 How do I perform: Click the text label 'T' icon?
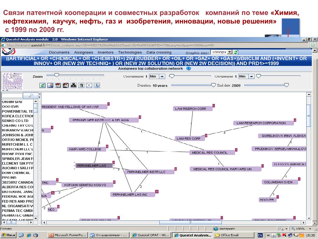click(89, 85)
